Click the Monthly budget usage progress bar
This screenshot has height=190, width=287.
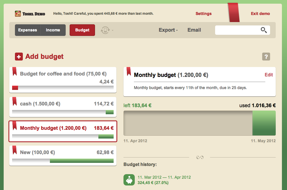pyautogui.click(x=200, y=123)
